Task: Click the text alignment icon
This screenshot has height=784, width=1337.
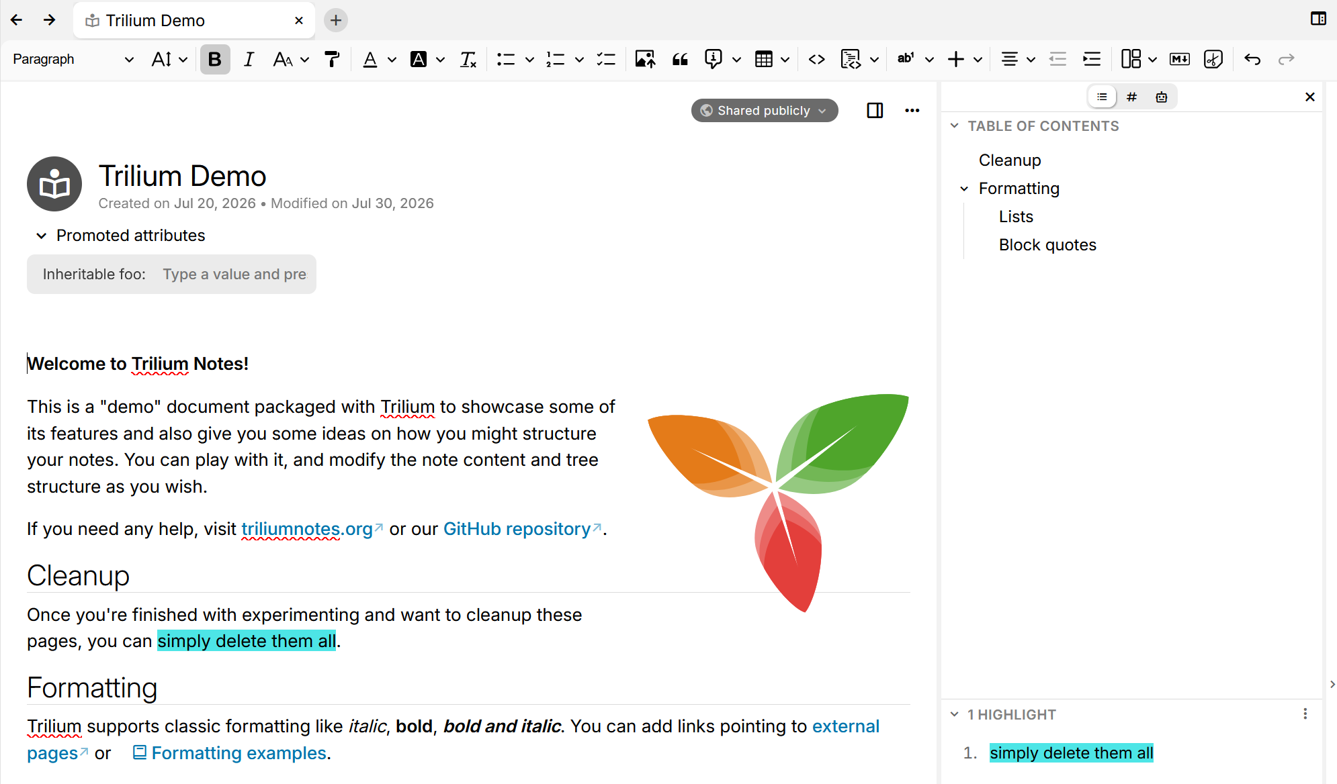Action: coord(1009,59)
